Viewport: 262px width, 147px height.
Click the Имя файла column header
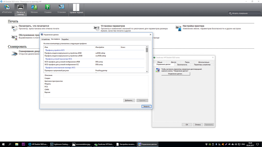[x=107, y=47]
